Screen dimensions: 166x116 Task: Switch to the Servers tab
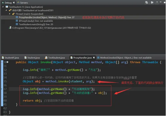[24, 3]
